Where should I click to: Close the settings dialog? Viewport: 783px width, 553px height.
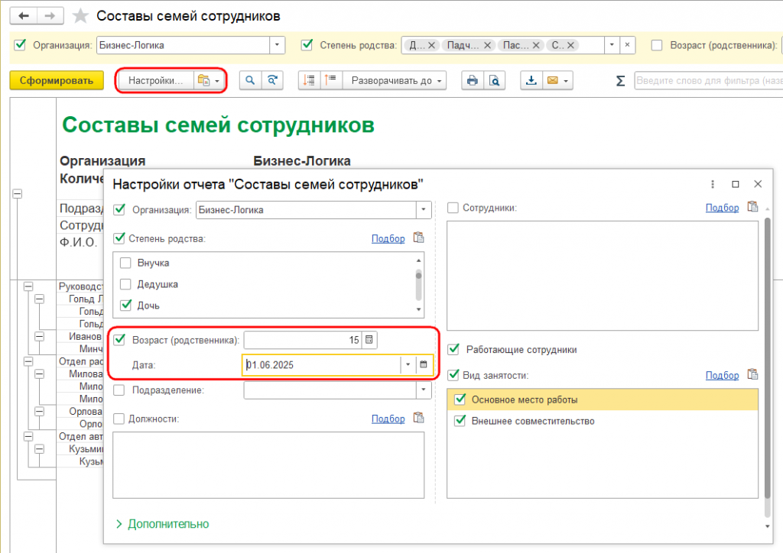click(758, 185)
